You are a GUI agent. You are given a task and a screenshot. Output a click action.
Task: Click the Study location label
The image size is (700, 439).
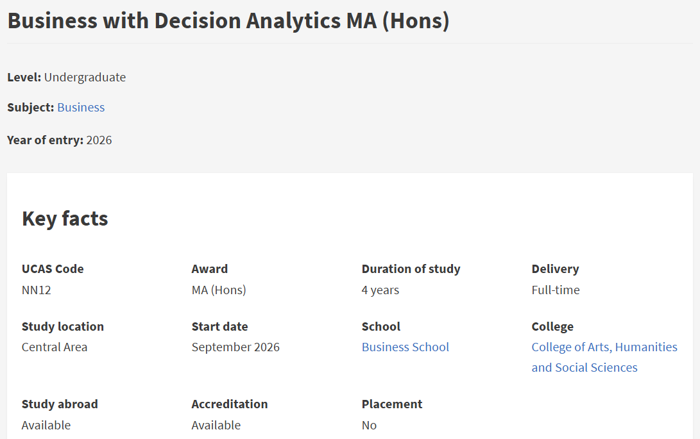pyautogui.click(x=62, y=327)
